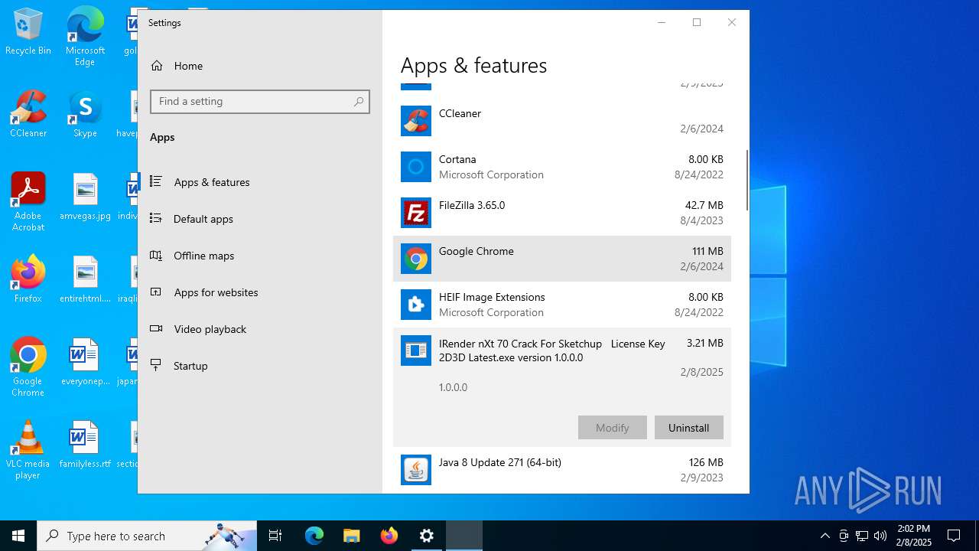
Task: Open familyless.rtf file on desktop
Action: click(85, 445)
